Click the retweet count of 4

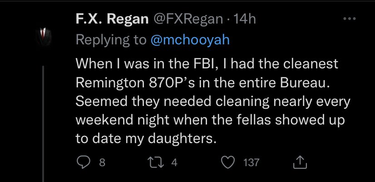pyautogui.click(x=175, y=162)
